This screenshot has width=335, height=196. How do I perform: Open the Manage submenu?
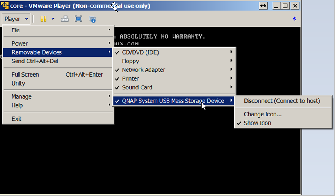(58, 96)
